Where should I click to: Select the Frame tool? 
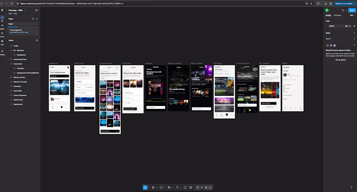tap(153, 187)
